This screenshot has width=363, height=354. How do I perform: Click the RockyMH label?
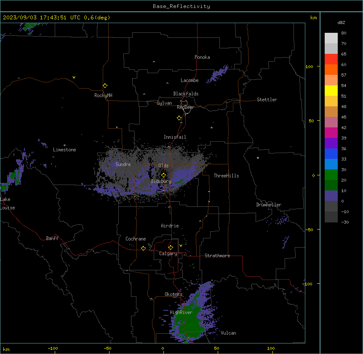click(x=103, y=95)
